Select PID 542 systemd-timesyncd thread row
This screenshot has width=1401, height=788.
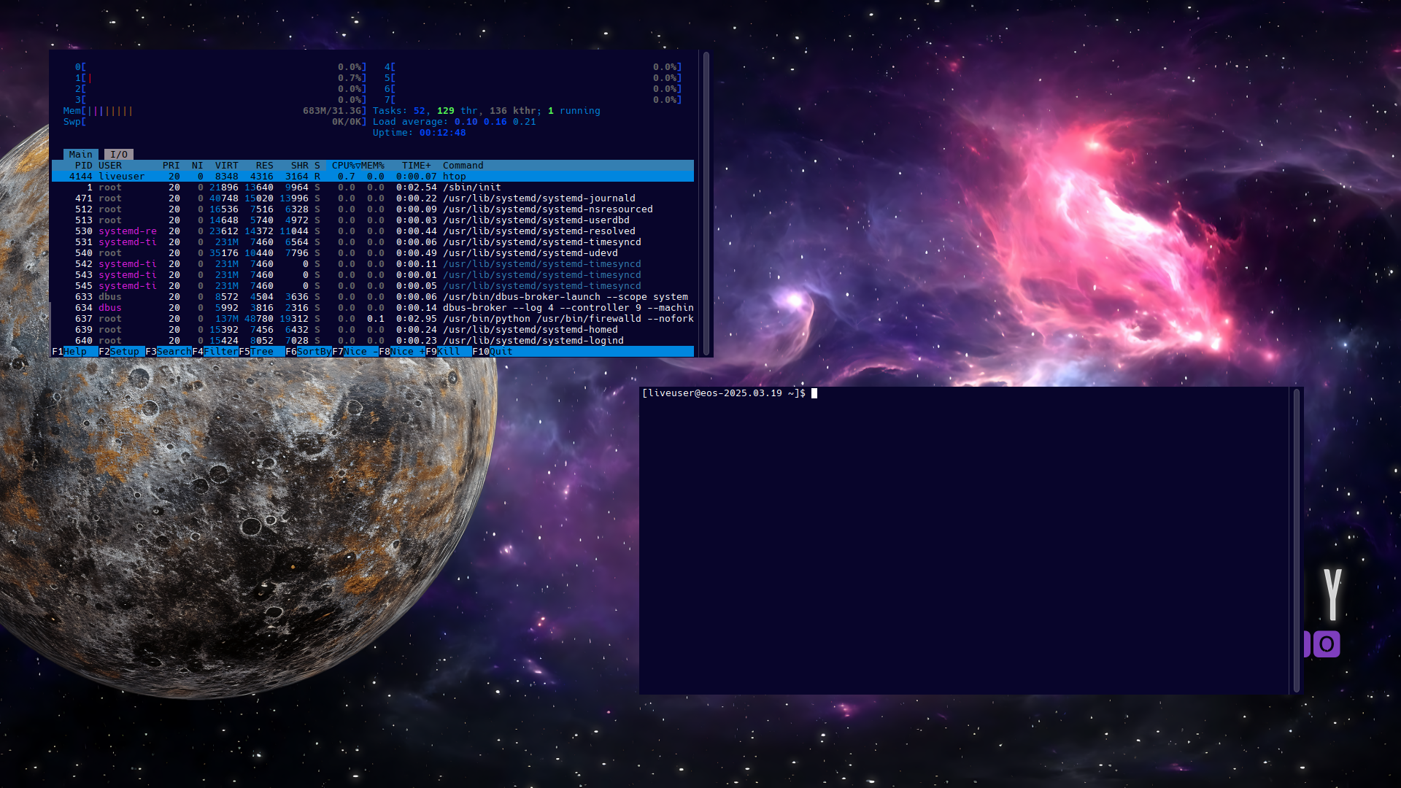point(373,264)
